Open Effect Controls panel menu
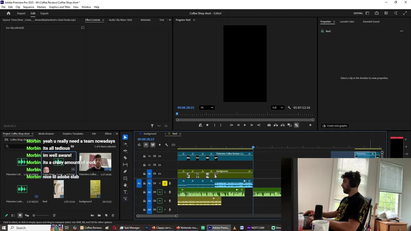Screen dimensions: 411x231 click(103, 20)
